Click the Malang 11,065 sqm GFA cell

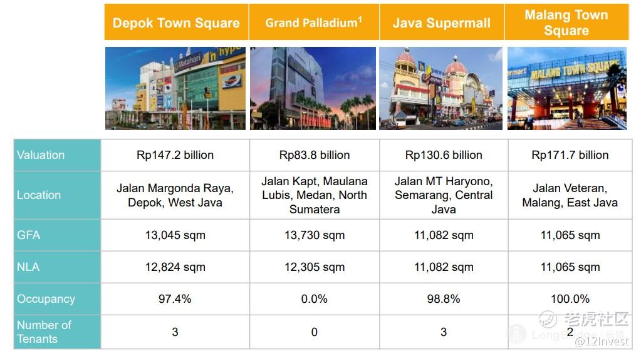pos(570,235)
